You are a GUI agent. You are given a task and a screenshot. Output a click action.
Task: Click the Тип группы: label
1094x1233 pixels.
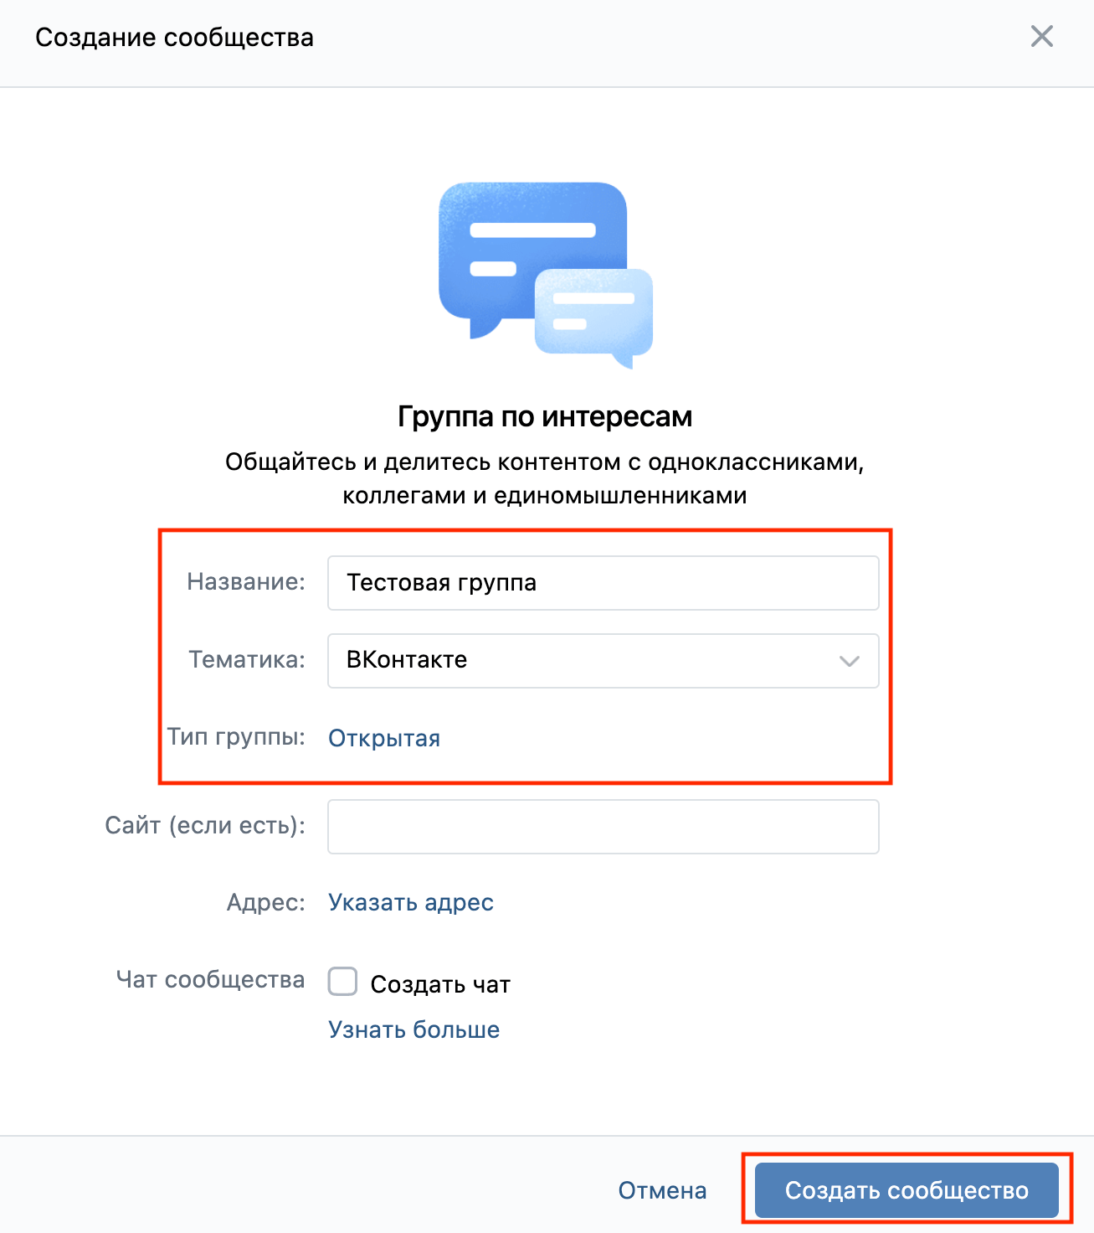click(x=236, y=736)
